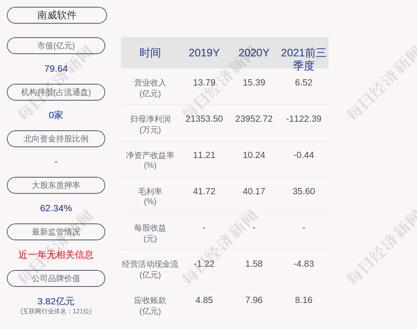Click the 每股收益(元) row label
The height and width of the screenshot is (329, 417).
click(150, 233)
